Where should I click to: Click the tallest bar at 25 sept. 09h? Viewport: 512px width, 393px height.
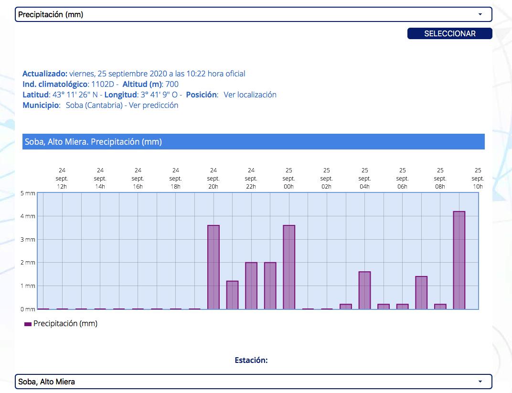coord(459,260)
